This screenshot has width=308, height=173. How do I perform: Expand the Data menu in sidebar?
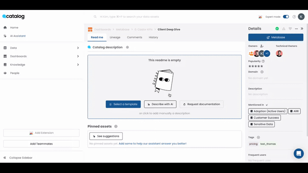pos(78,48)
